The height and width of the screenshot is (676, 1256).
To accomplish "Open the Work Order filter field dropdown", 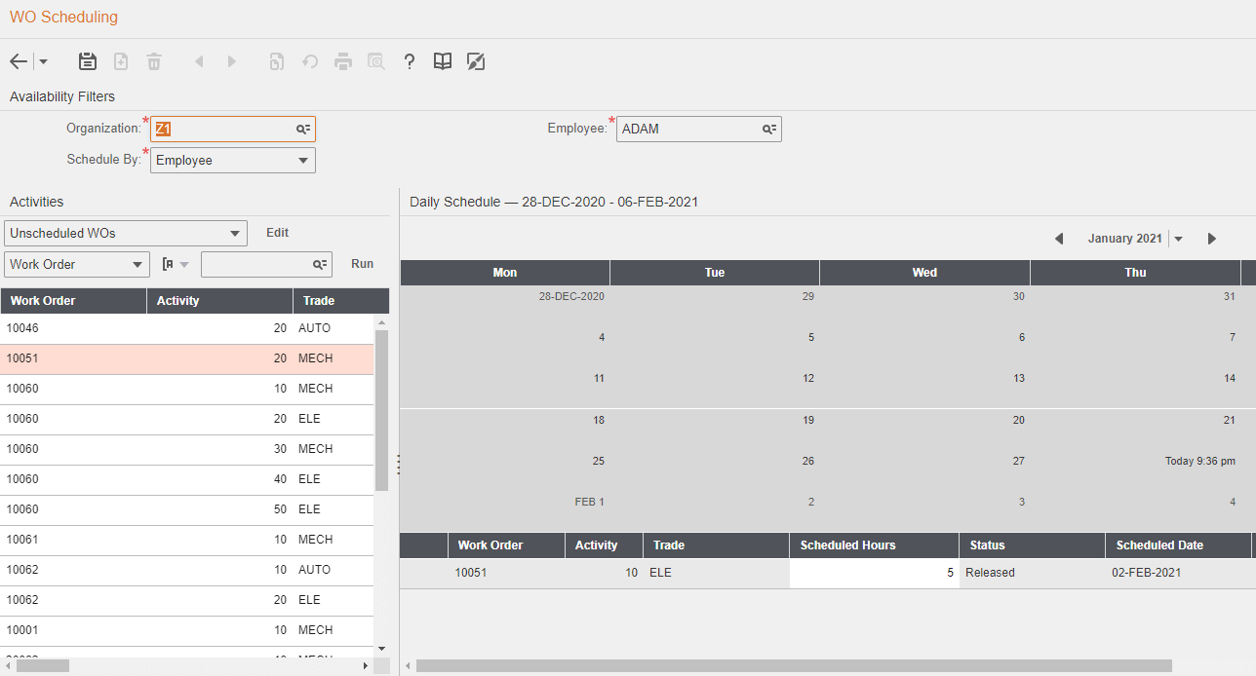I will [137, 264].
